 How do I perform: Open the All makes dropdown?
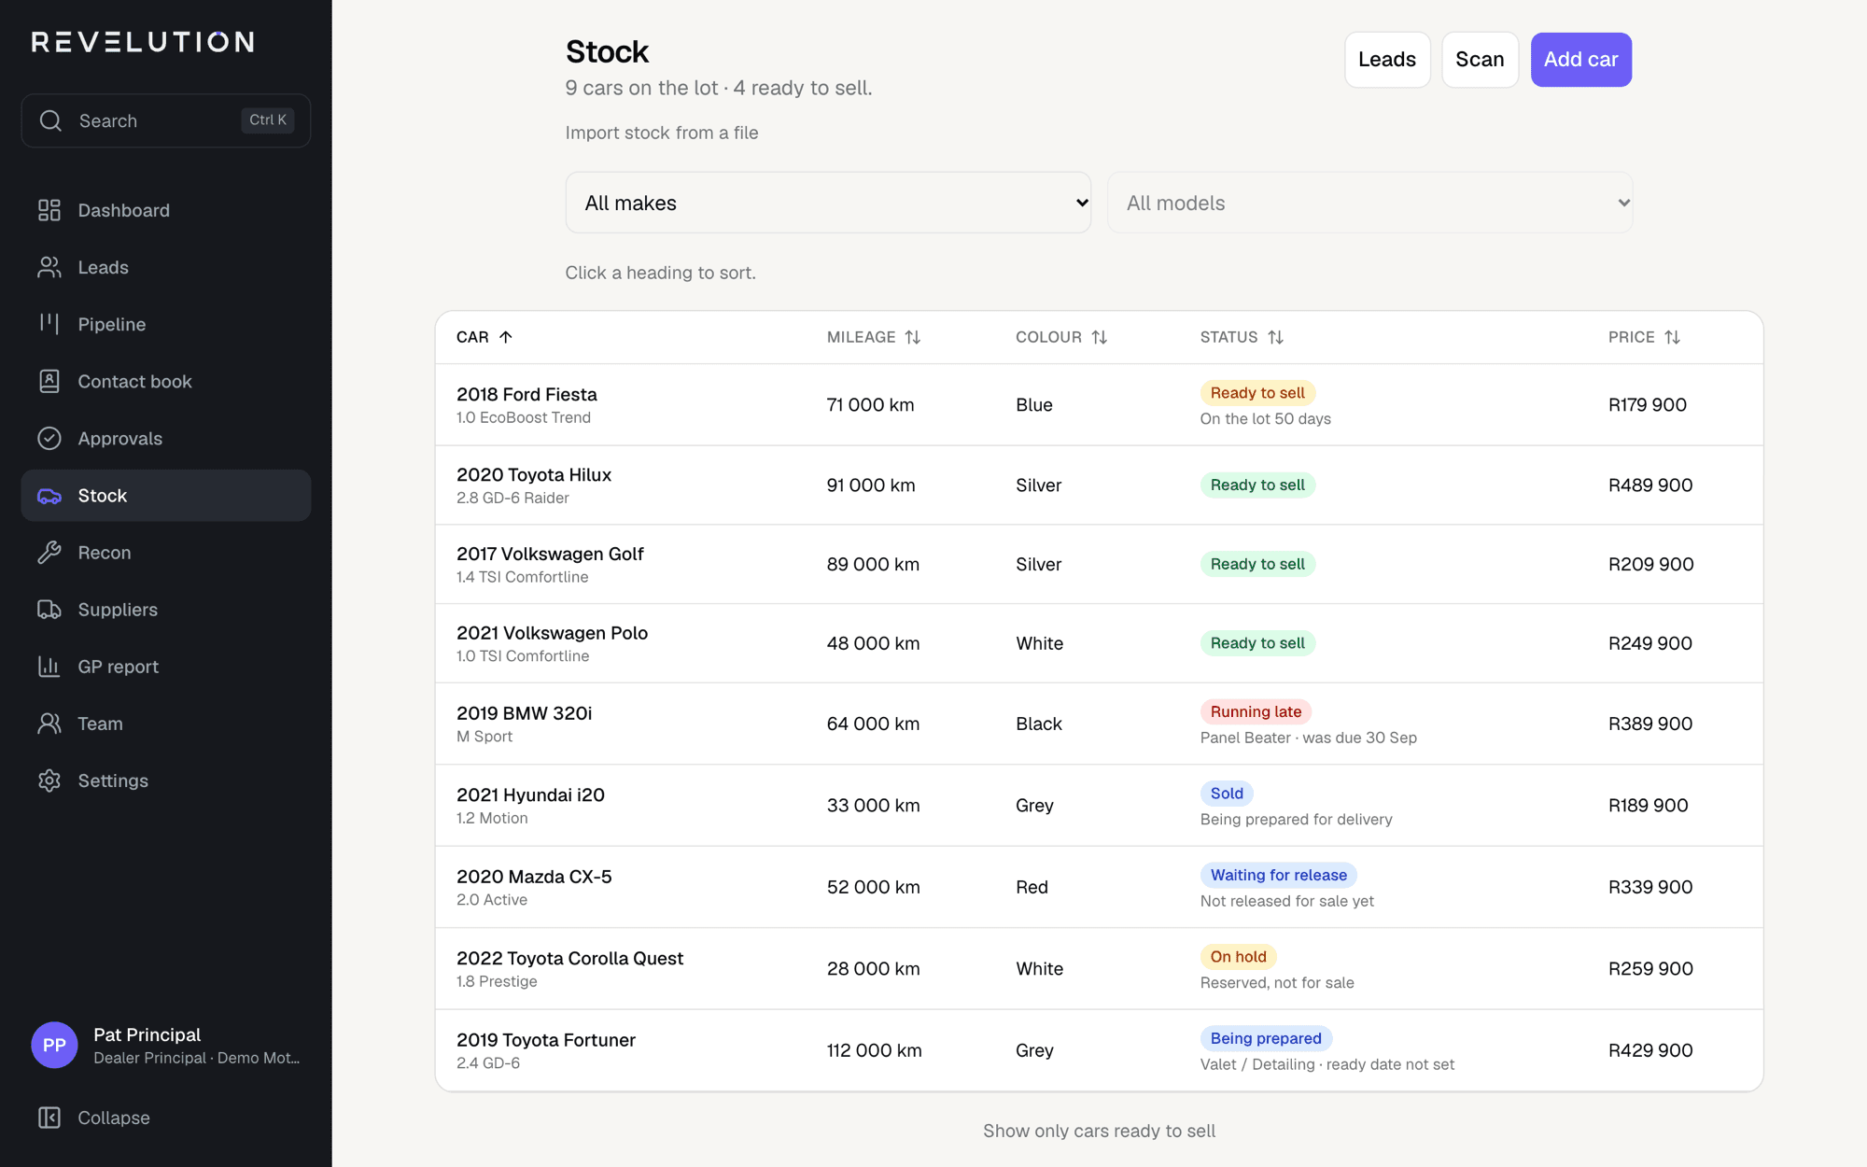point(828,203)
